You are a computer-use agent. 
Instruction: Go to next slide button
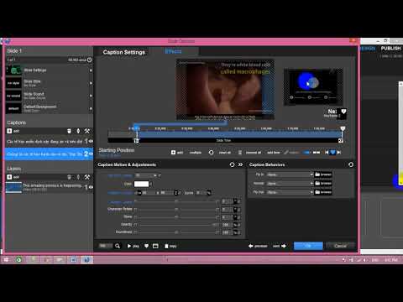[x=280, y=246]
